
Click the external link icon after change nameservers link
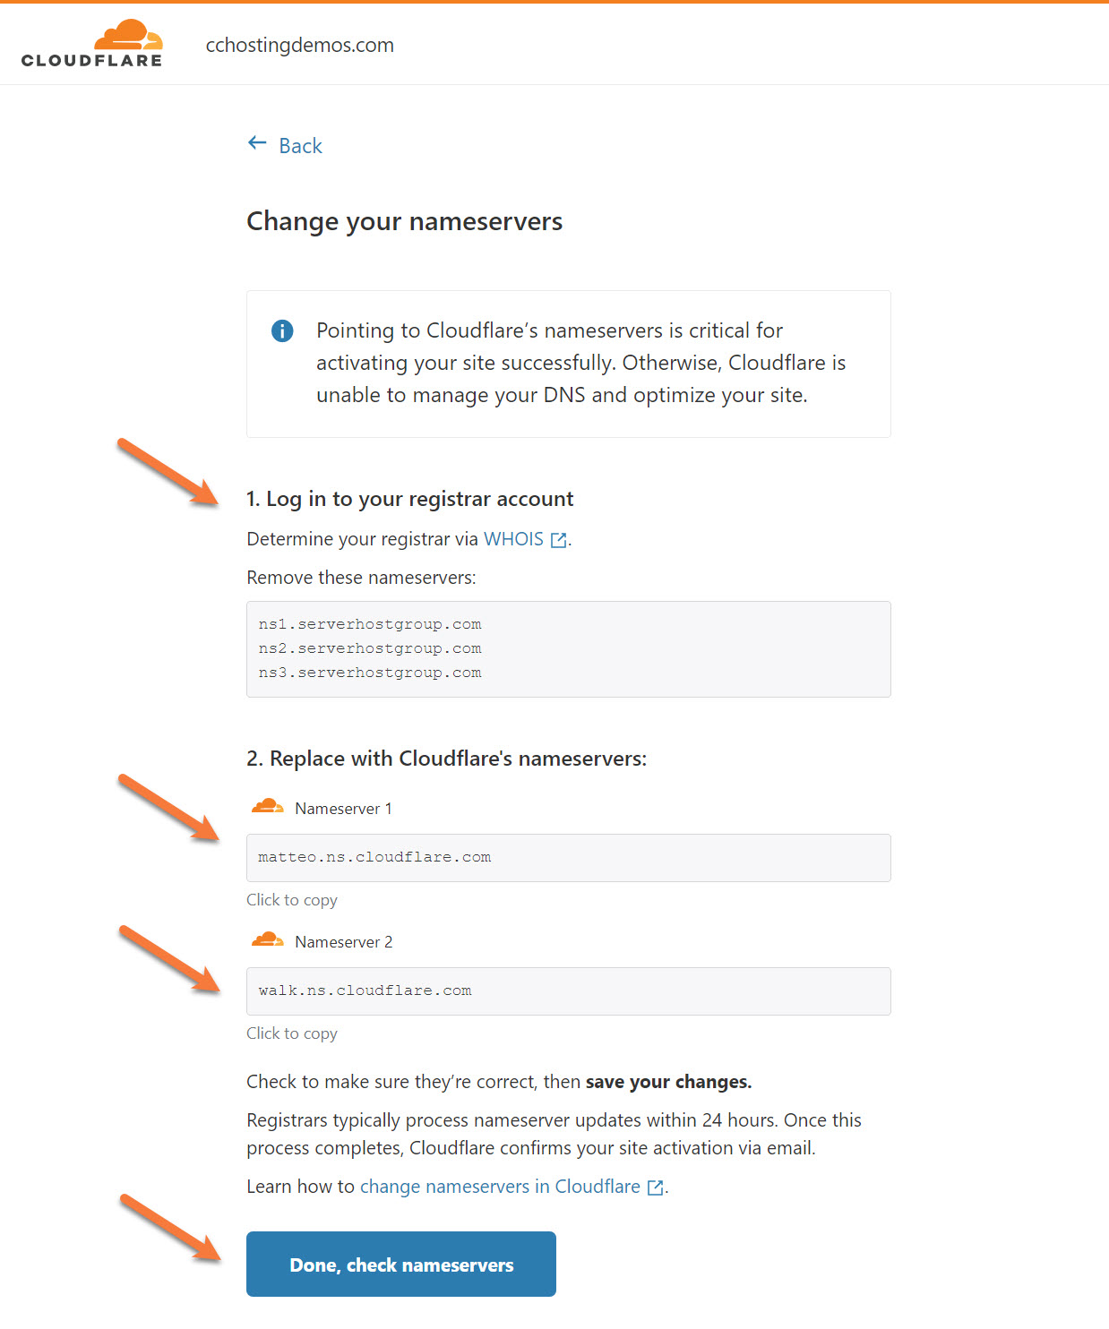click(655, 1186)
